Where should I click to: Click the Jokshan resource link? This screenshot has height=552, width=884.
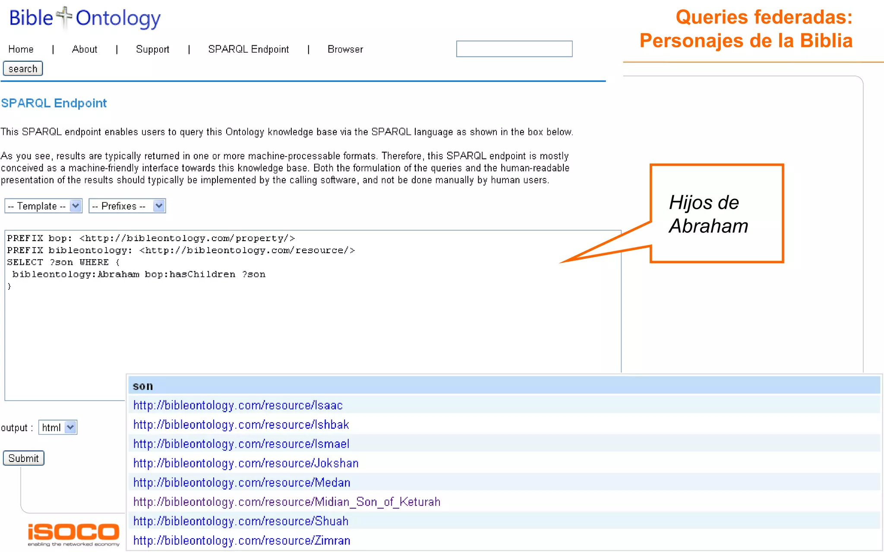(x=246, y=463)
